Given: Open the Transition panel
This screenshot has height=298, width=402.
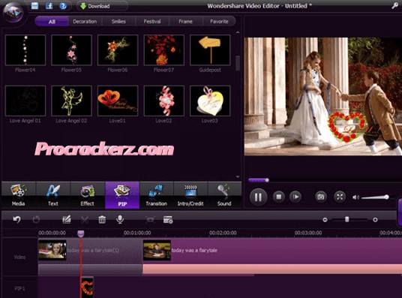Looking at the screenshot, I should [x=157, y=195].
